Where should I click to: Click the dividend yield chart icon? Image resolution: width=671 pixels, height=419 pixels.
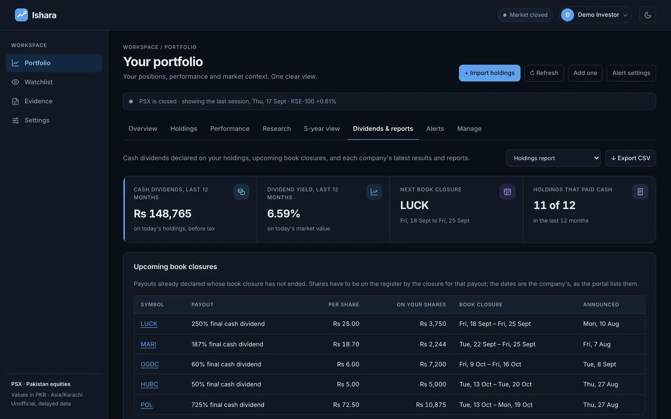tap(374, 192)
